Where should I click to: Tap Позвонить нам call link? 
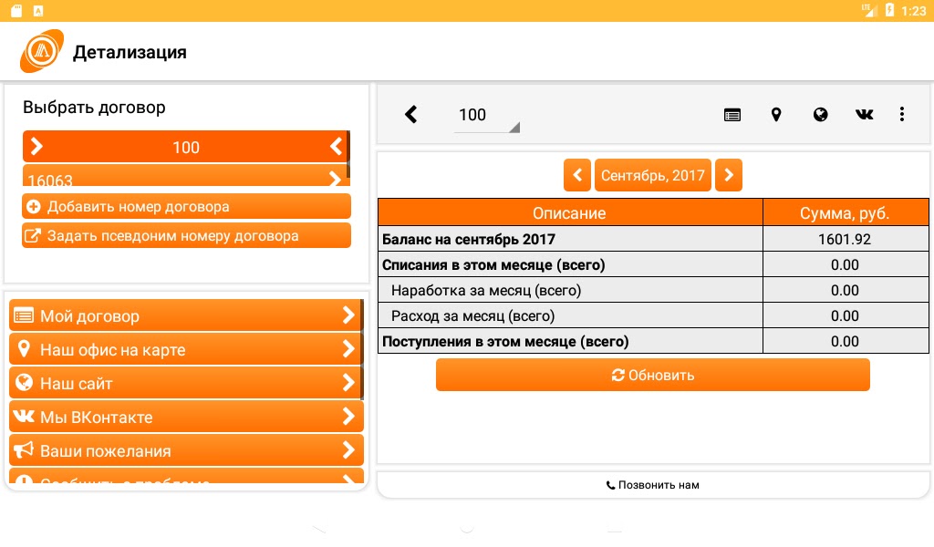[653, 485]
